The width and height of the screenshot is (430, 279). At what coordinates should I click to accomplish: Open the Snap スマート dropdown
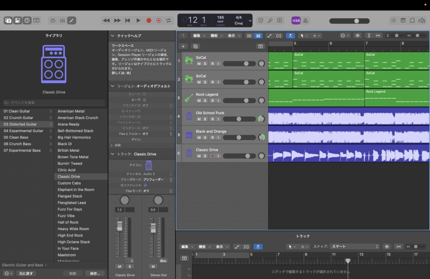click(355, 247)
